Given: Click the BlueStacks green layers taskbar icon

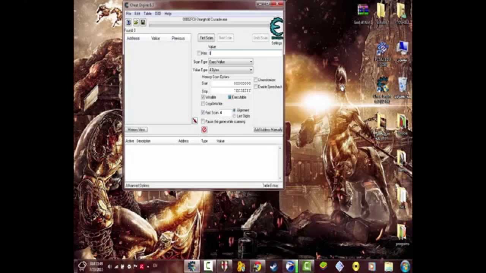Looking at the screenshot, I should pyautogui.click(x=323, y=266).
